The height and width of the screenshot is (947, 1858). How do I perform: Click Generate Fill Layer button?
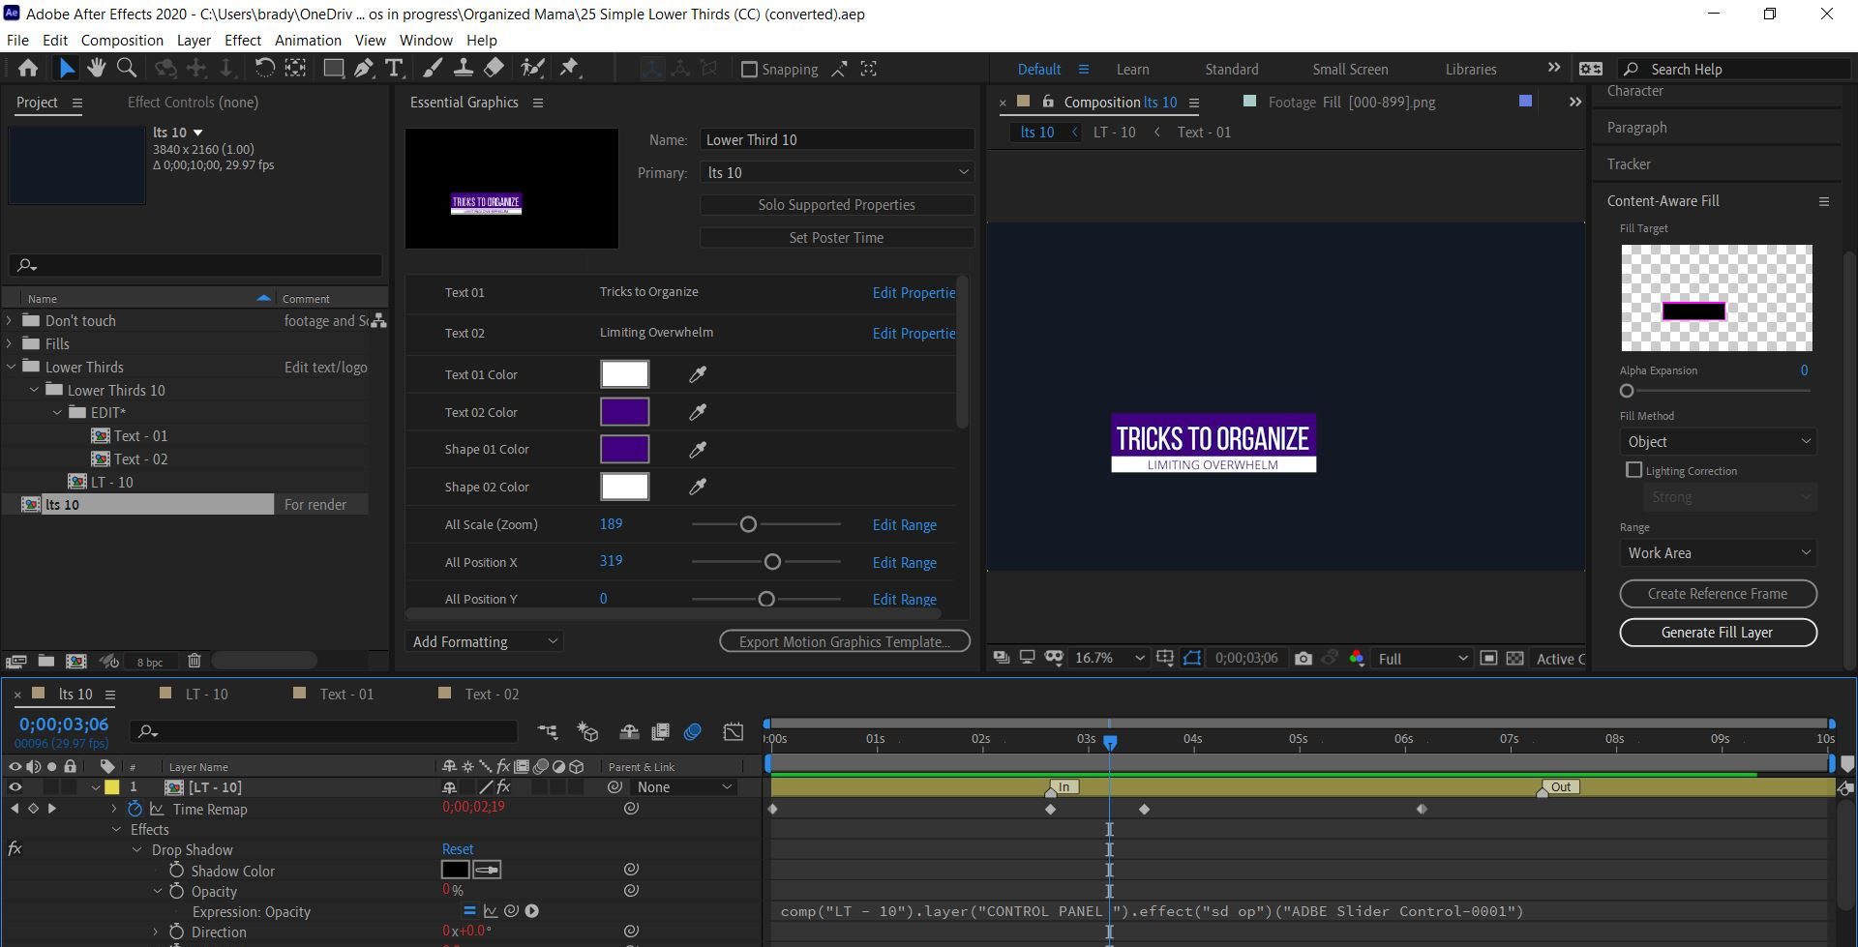1718,633
